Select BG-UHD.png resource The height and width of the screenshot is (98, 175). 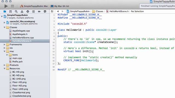click(x=19, y=79)
